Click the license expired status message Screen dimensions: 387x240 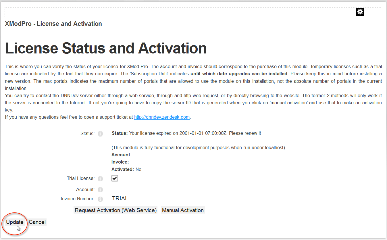tap(186, 133)
